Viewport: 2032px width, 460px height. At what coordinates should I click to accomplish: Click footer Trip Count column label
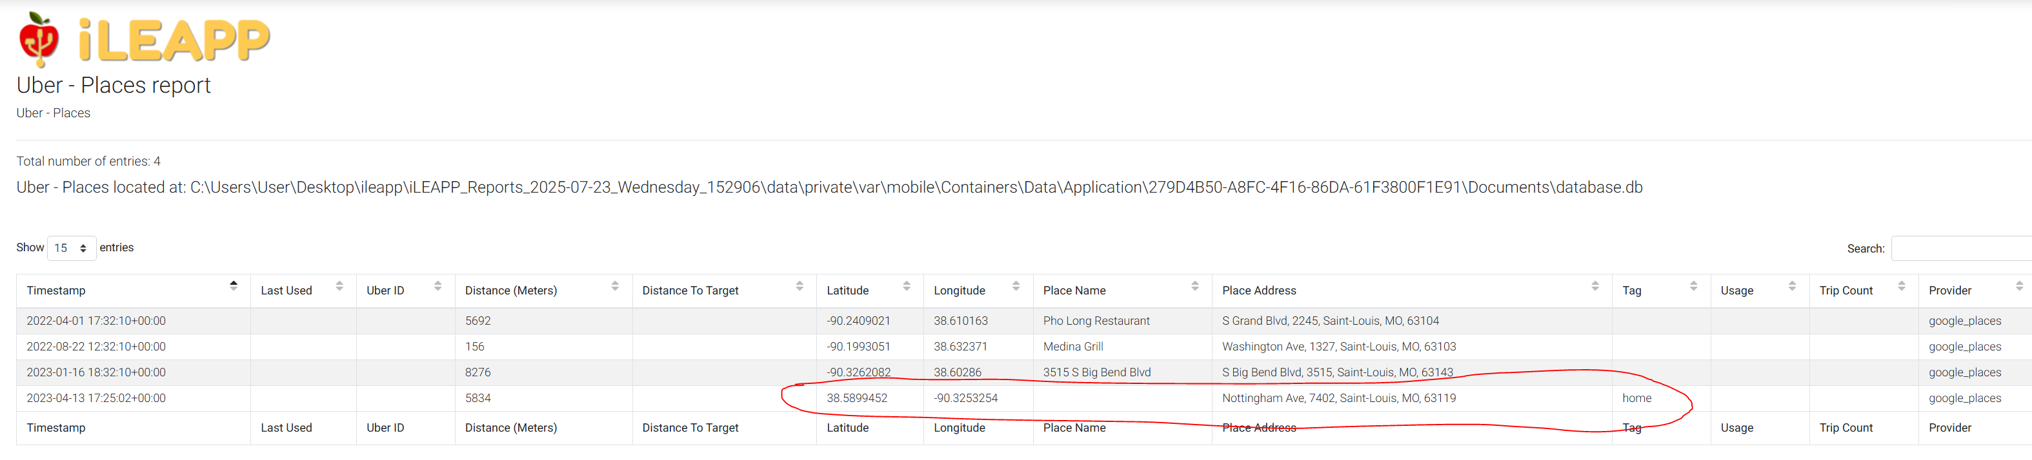click(x=1846, y=428)
